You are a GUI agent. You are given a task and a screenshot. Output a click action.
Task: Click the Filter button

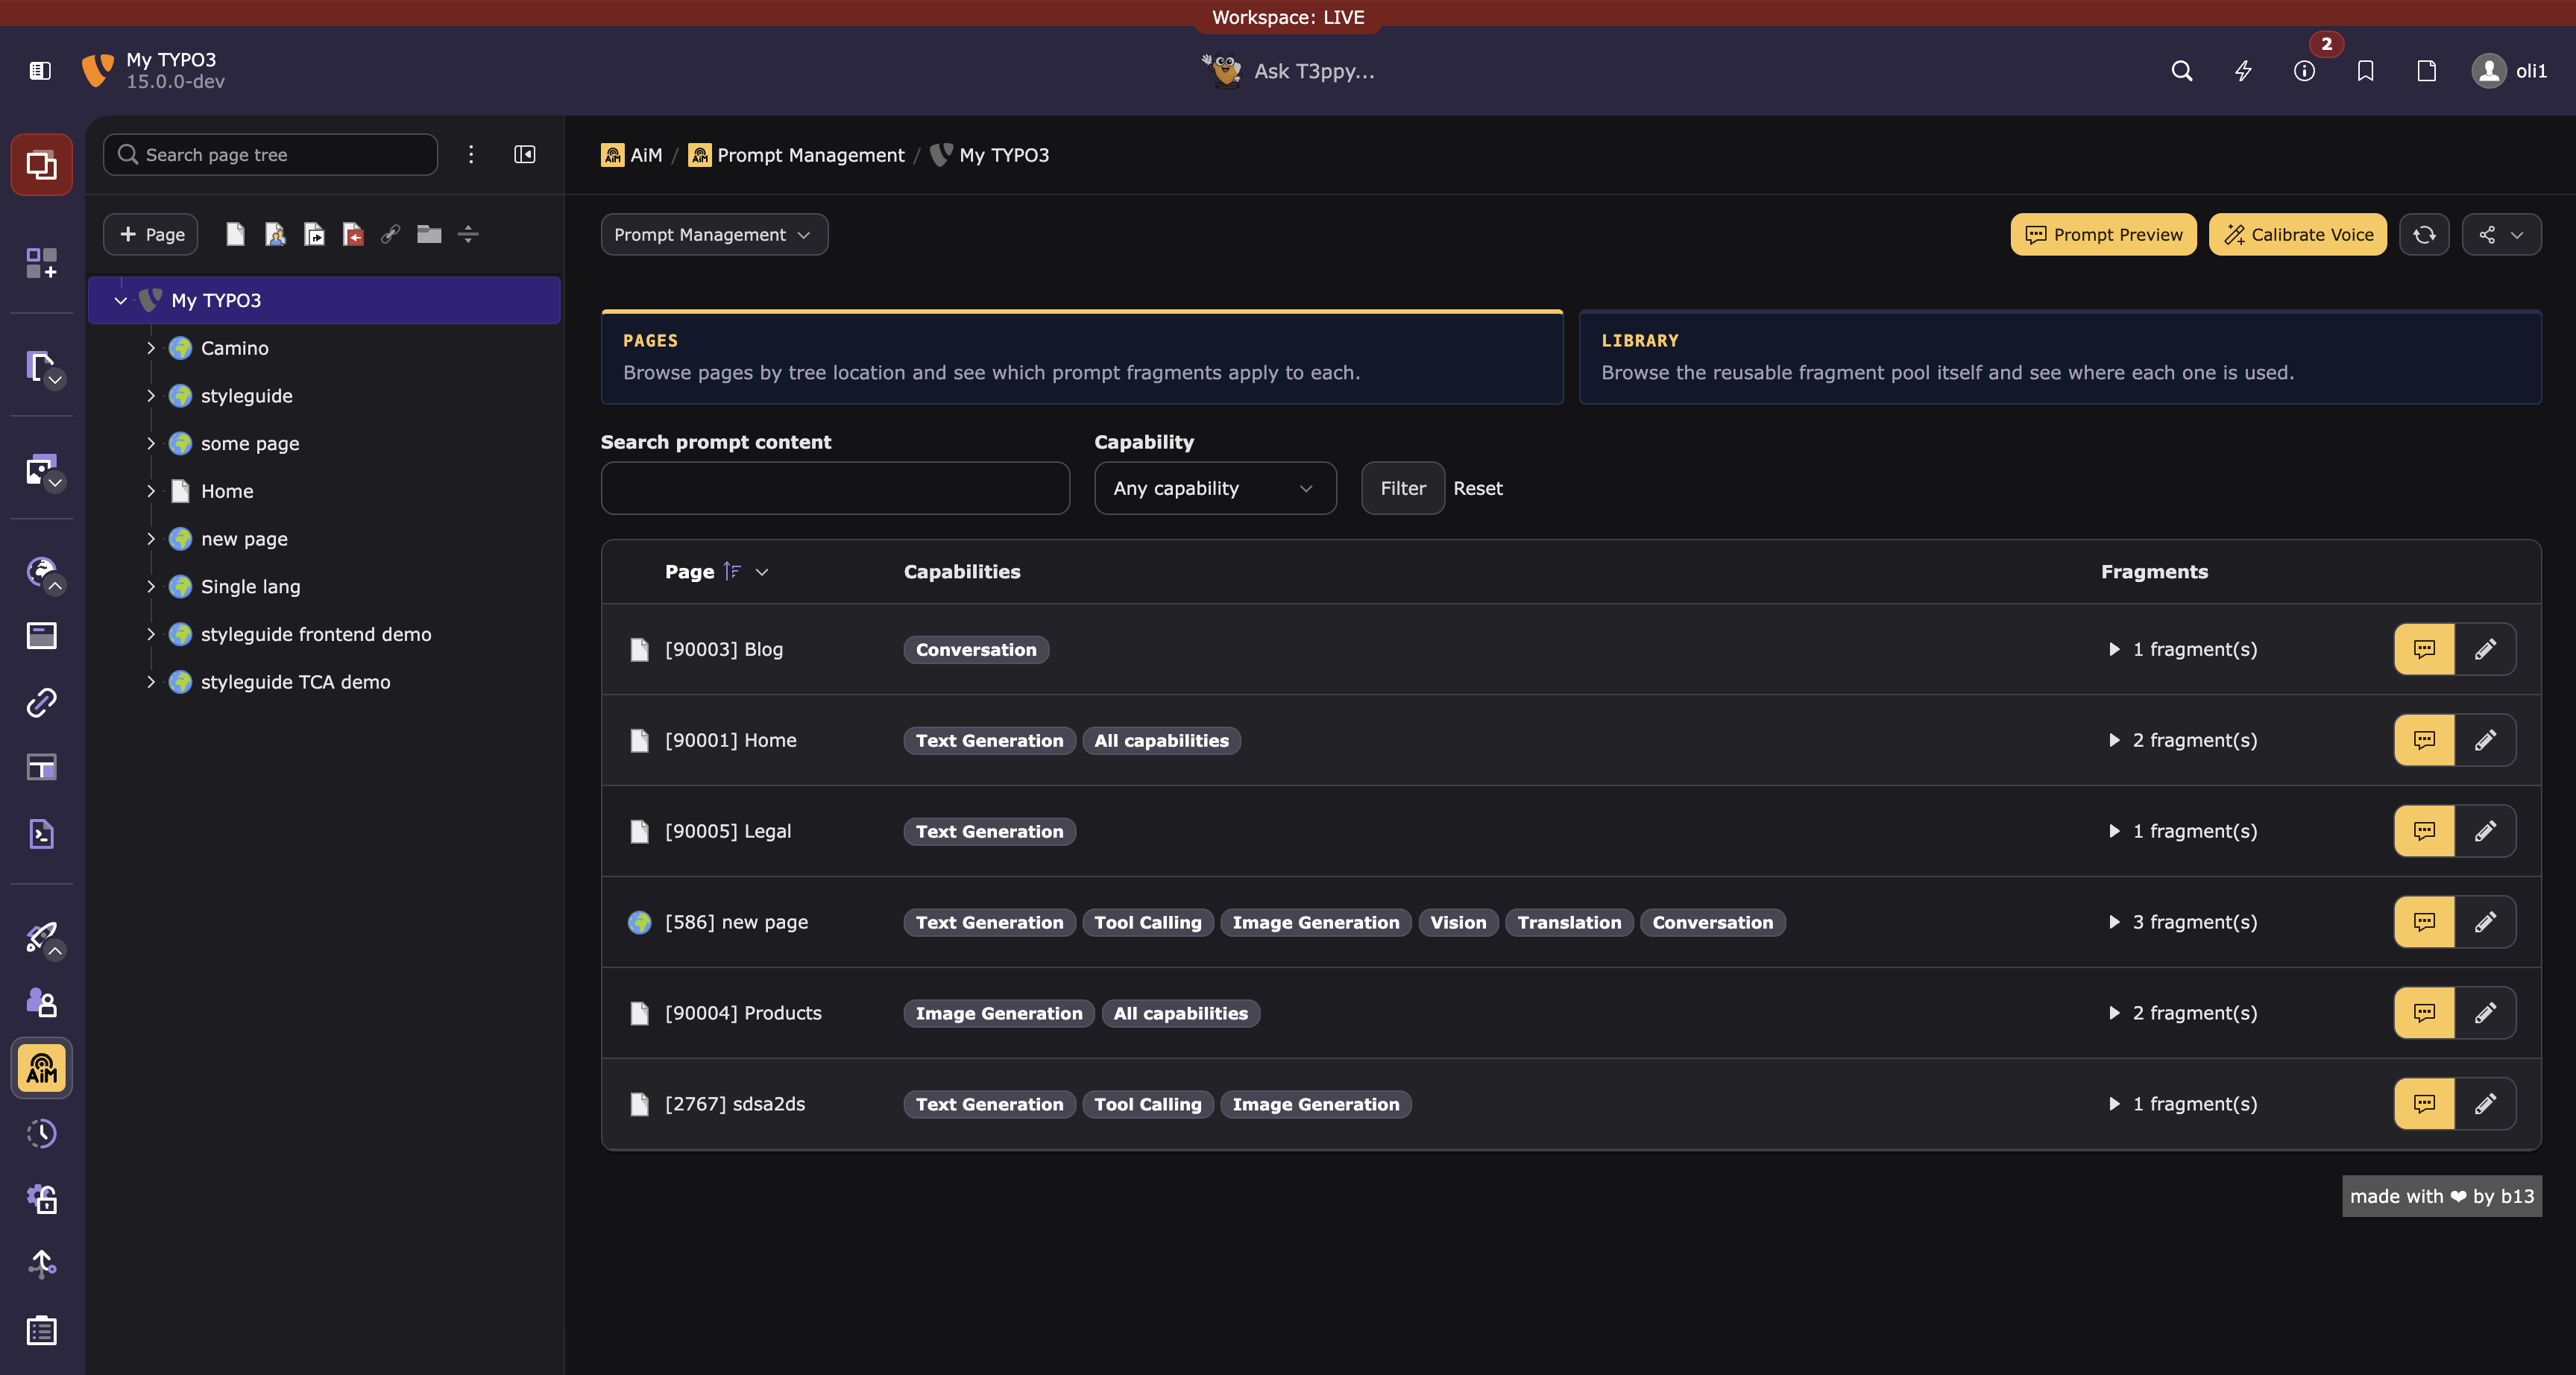(1402, 489)
